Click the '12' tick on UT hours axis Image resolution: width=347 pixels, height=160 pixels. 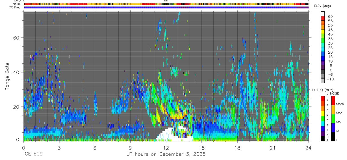[166, 148]
